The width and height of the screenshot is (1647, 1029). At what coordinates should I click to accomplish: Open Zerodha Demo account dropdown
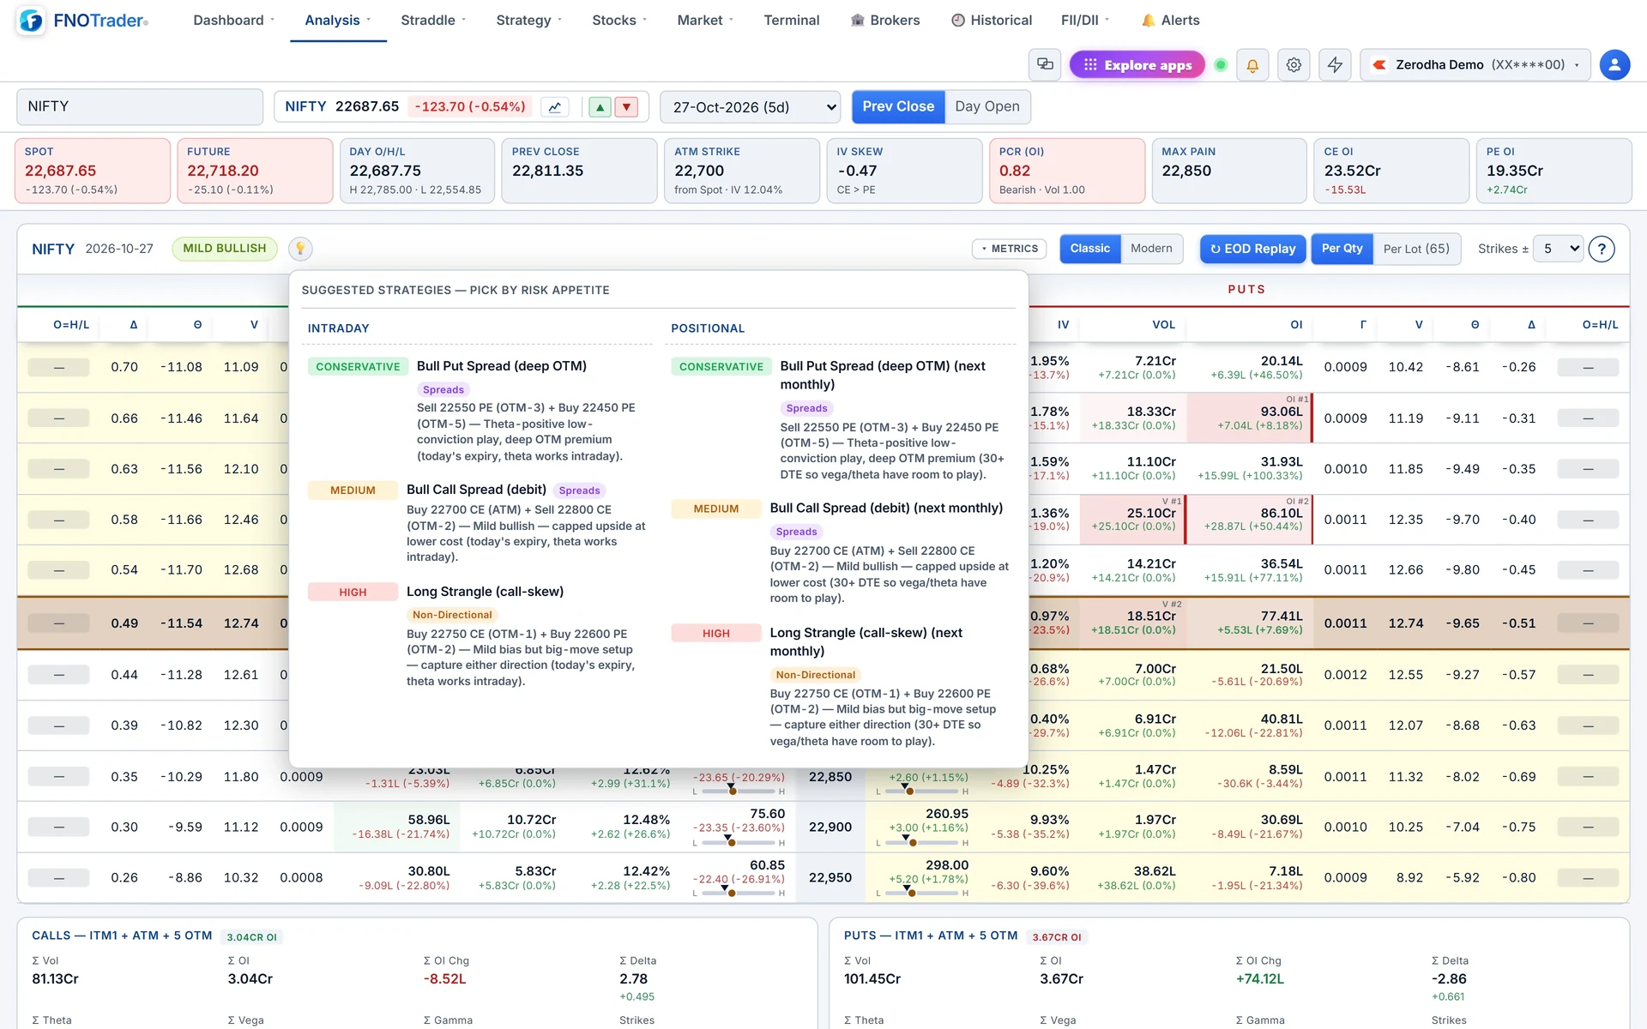(1475, 64)
